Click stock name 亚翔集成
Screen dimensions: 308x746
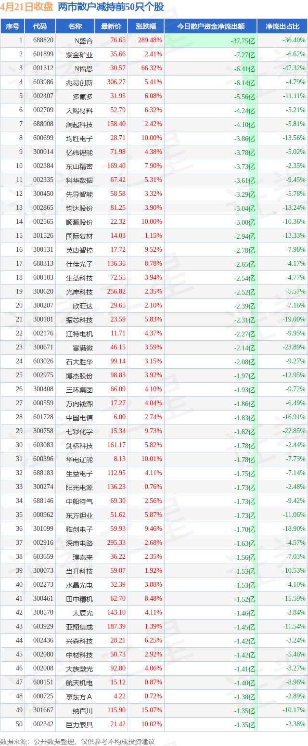79,627
